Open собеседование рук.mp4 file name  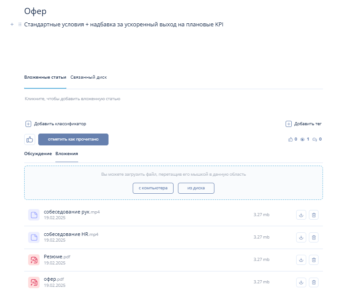click(72, 212)
